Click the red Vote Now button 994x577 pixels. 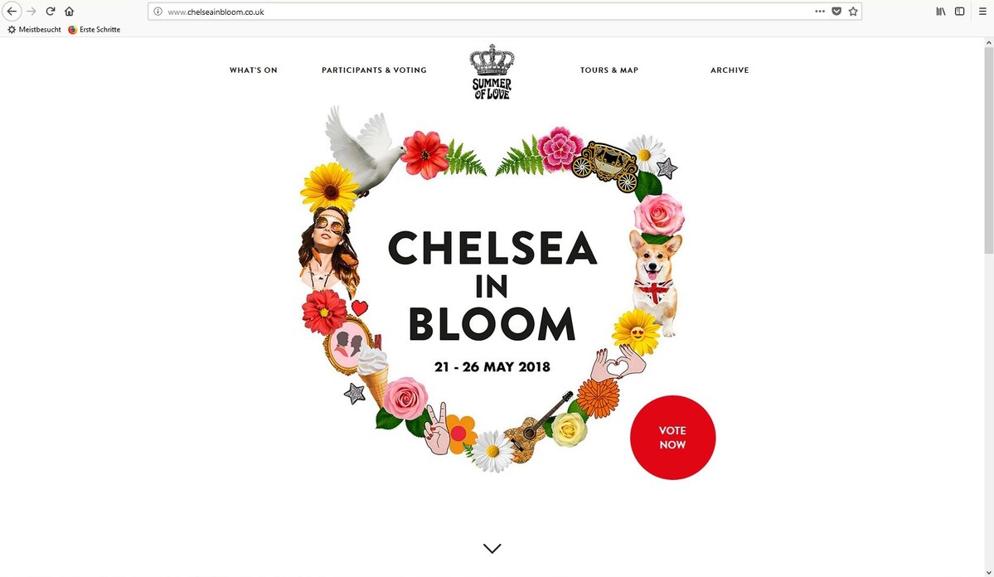672,438
